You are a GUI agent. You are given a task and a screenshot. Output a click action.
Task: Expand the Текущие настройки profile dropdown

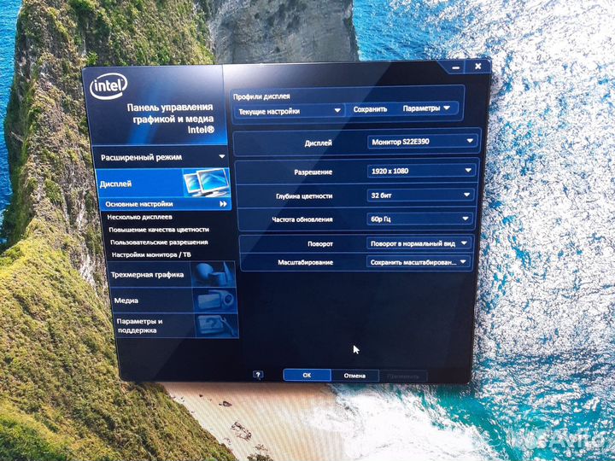(x=289, y=111)
